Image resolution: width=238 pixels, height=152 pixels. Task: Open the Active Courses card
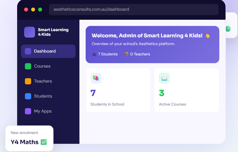click(x=186, y=90)
